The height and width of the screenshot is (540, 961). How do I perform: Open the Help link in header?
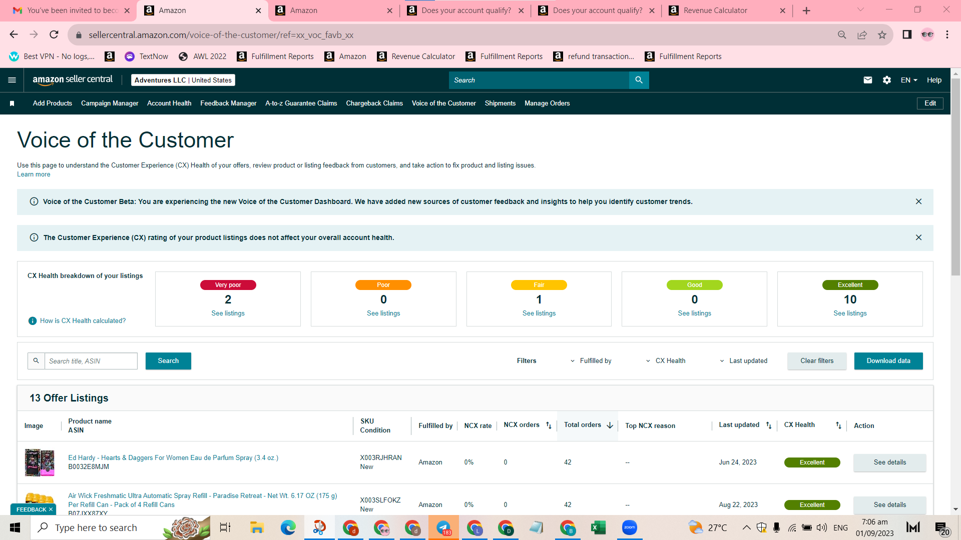click(x=934, y=80)
